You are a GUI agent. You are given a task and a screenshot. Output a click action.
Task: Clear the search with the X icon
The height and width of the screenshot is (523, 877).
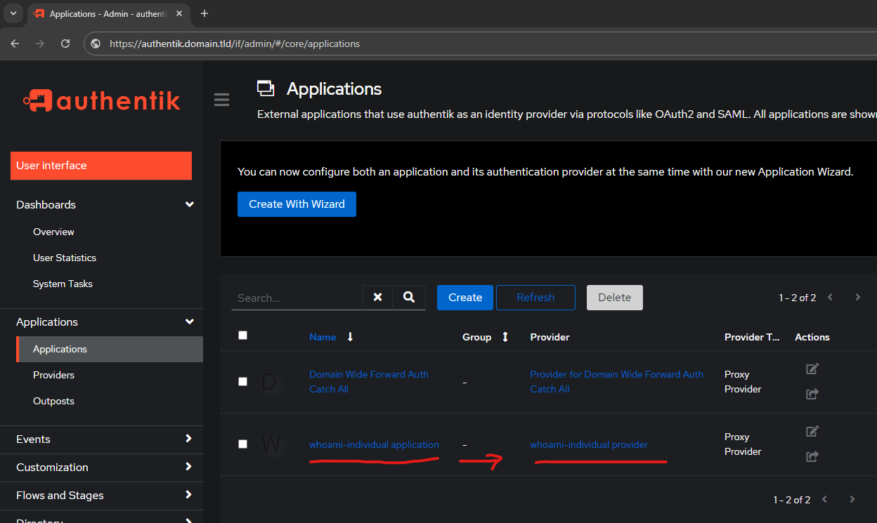(377, 298)
